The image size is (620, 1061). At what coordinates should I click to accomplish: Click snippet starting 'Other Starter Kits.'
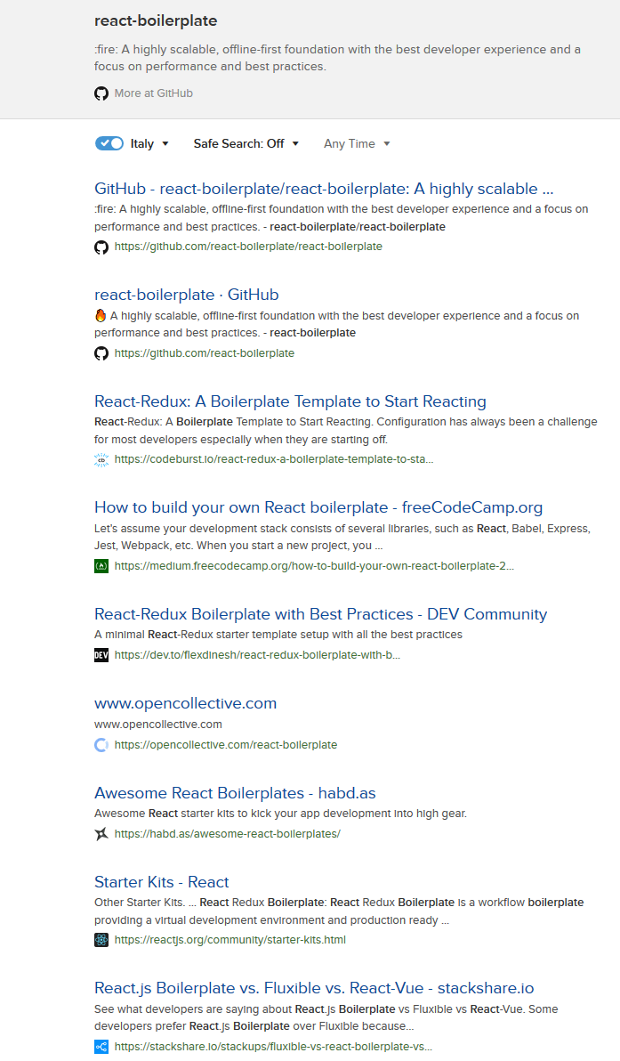pyautogui.click(x=339, y=911)
